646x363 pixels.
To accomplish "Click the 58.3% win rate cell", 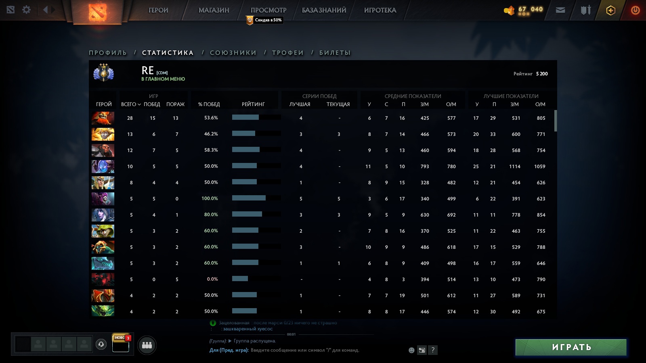I will click(211, 150).
